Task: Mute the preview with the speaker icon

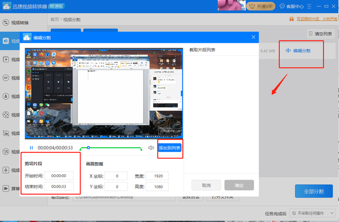Action: [x=151, y=148]
